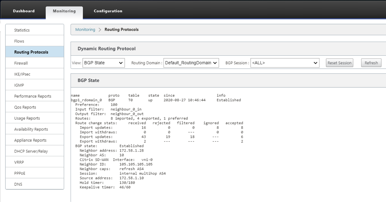Screen dimensions: 386x202
Task: Click the interface value vni-0
Action: [x=147, y=159]
